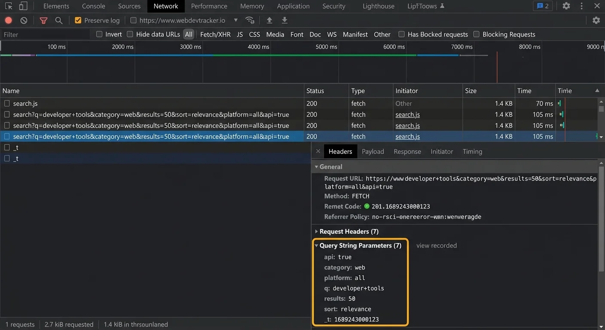Filter requests by Fetch/XHR
This screenshot has width=605, height=330.
point(215,34)
